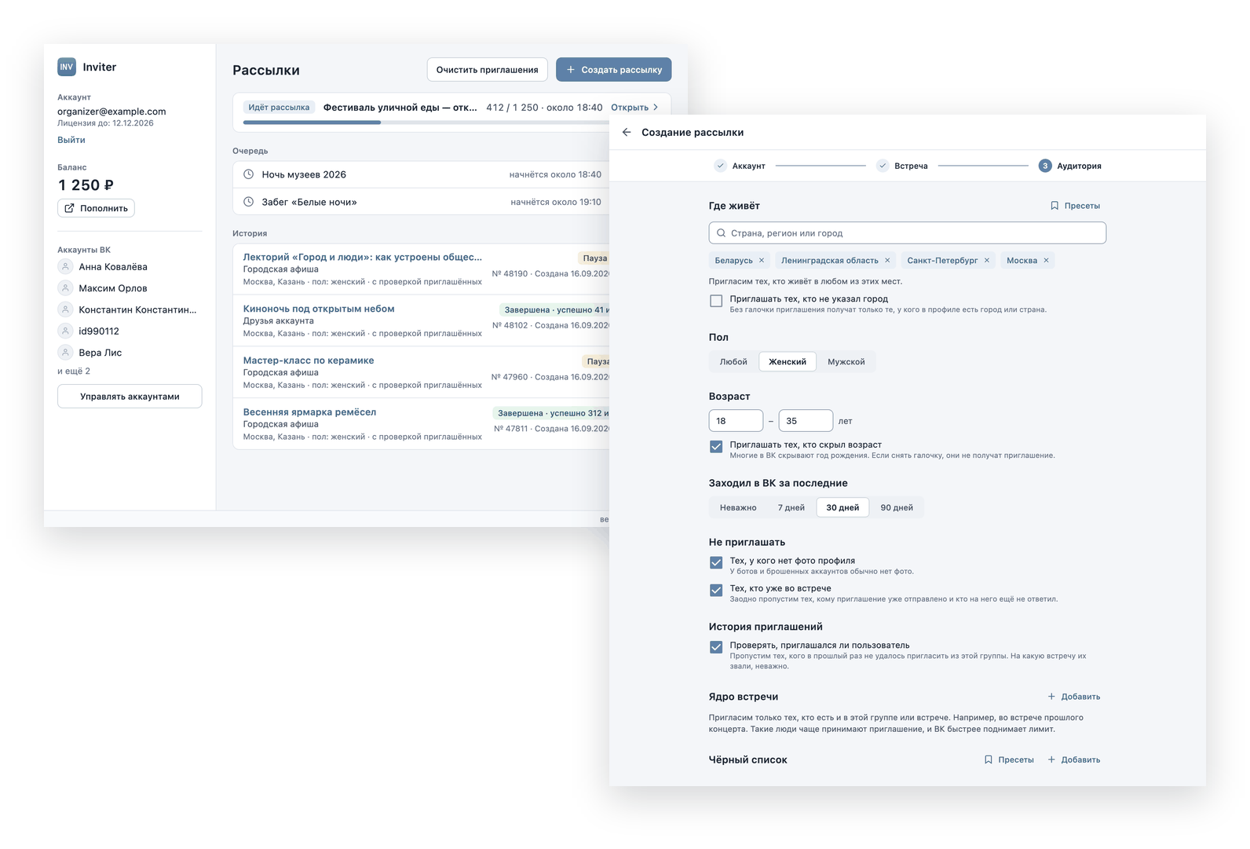Toggle Проверять, приглашался ли пользователь checkbox
The width and height of the screenshot is (1250, 849).
(x=716, y=647)
